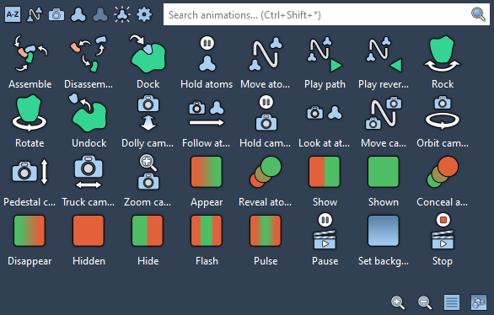Select the Assemble animation icon
Viewport: 494px width, 315px height.
coord(30,54)
